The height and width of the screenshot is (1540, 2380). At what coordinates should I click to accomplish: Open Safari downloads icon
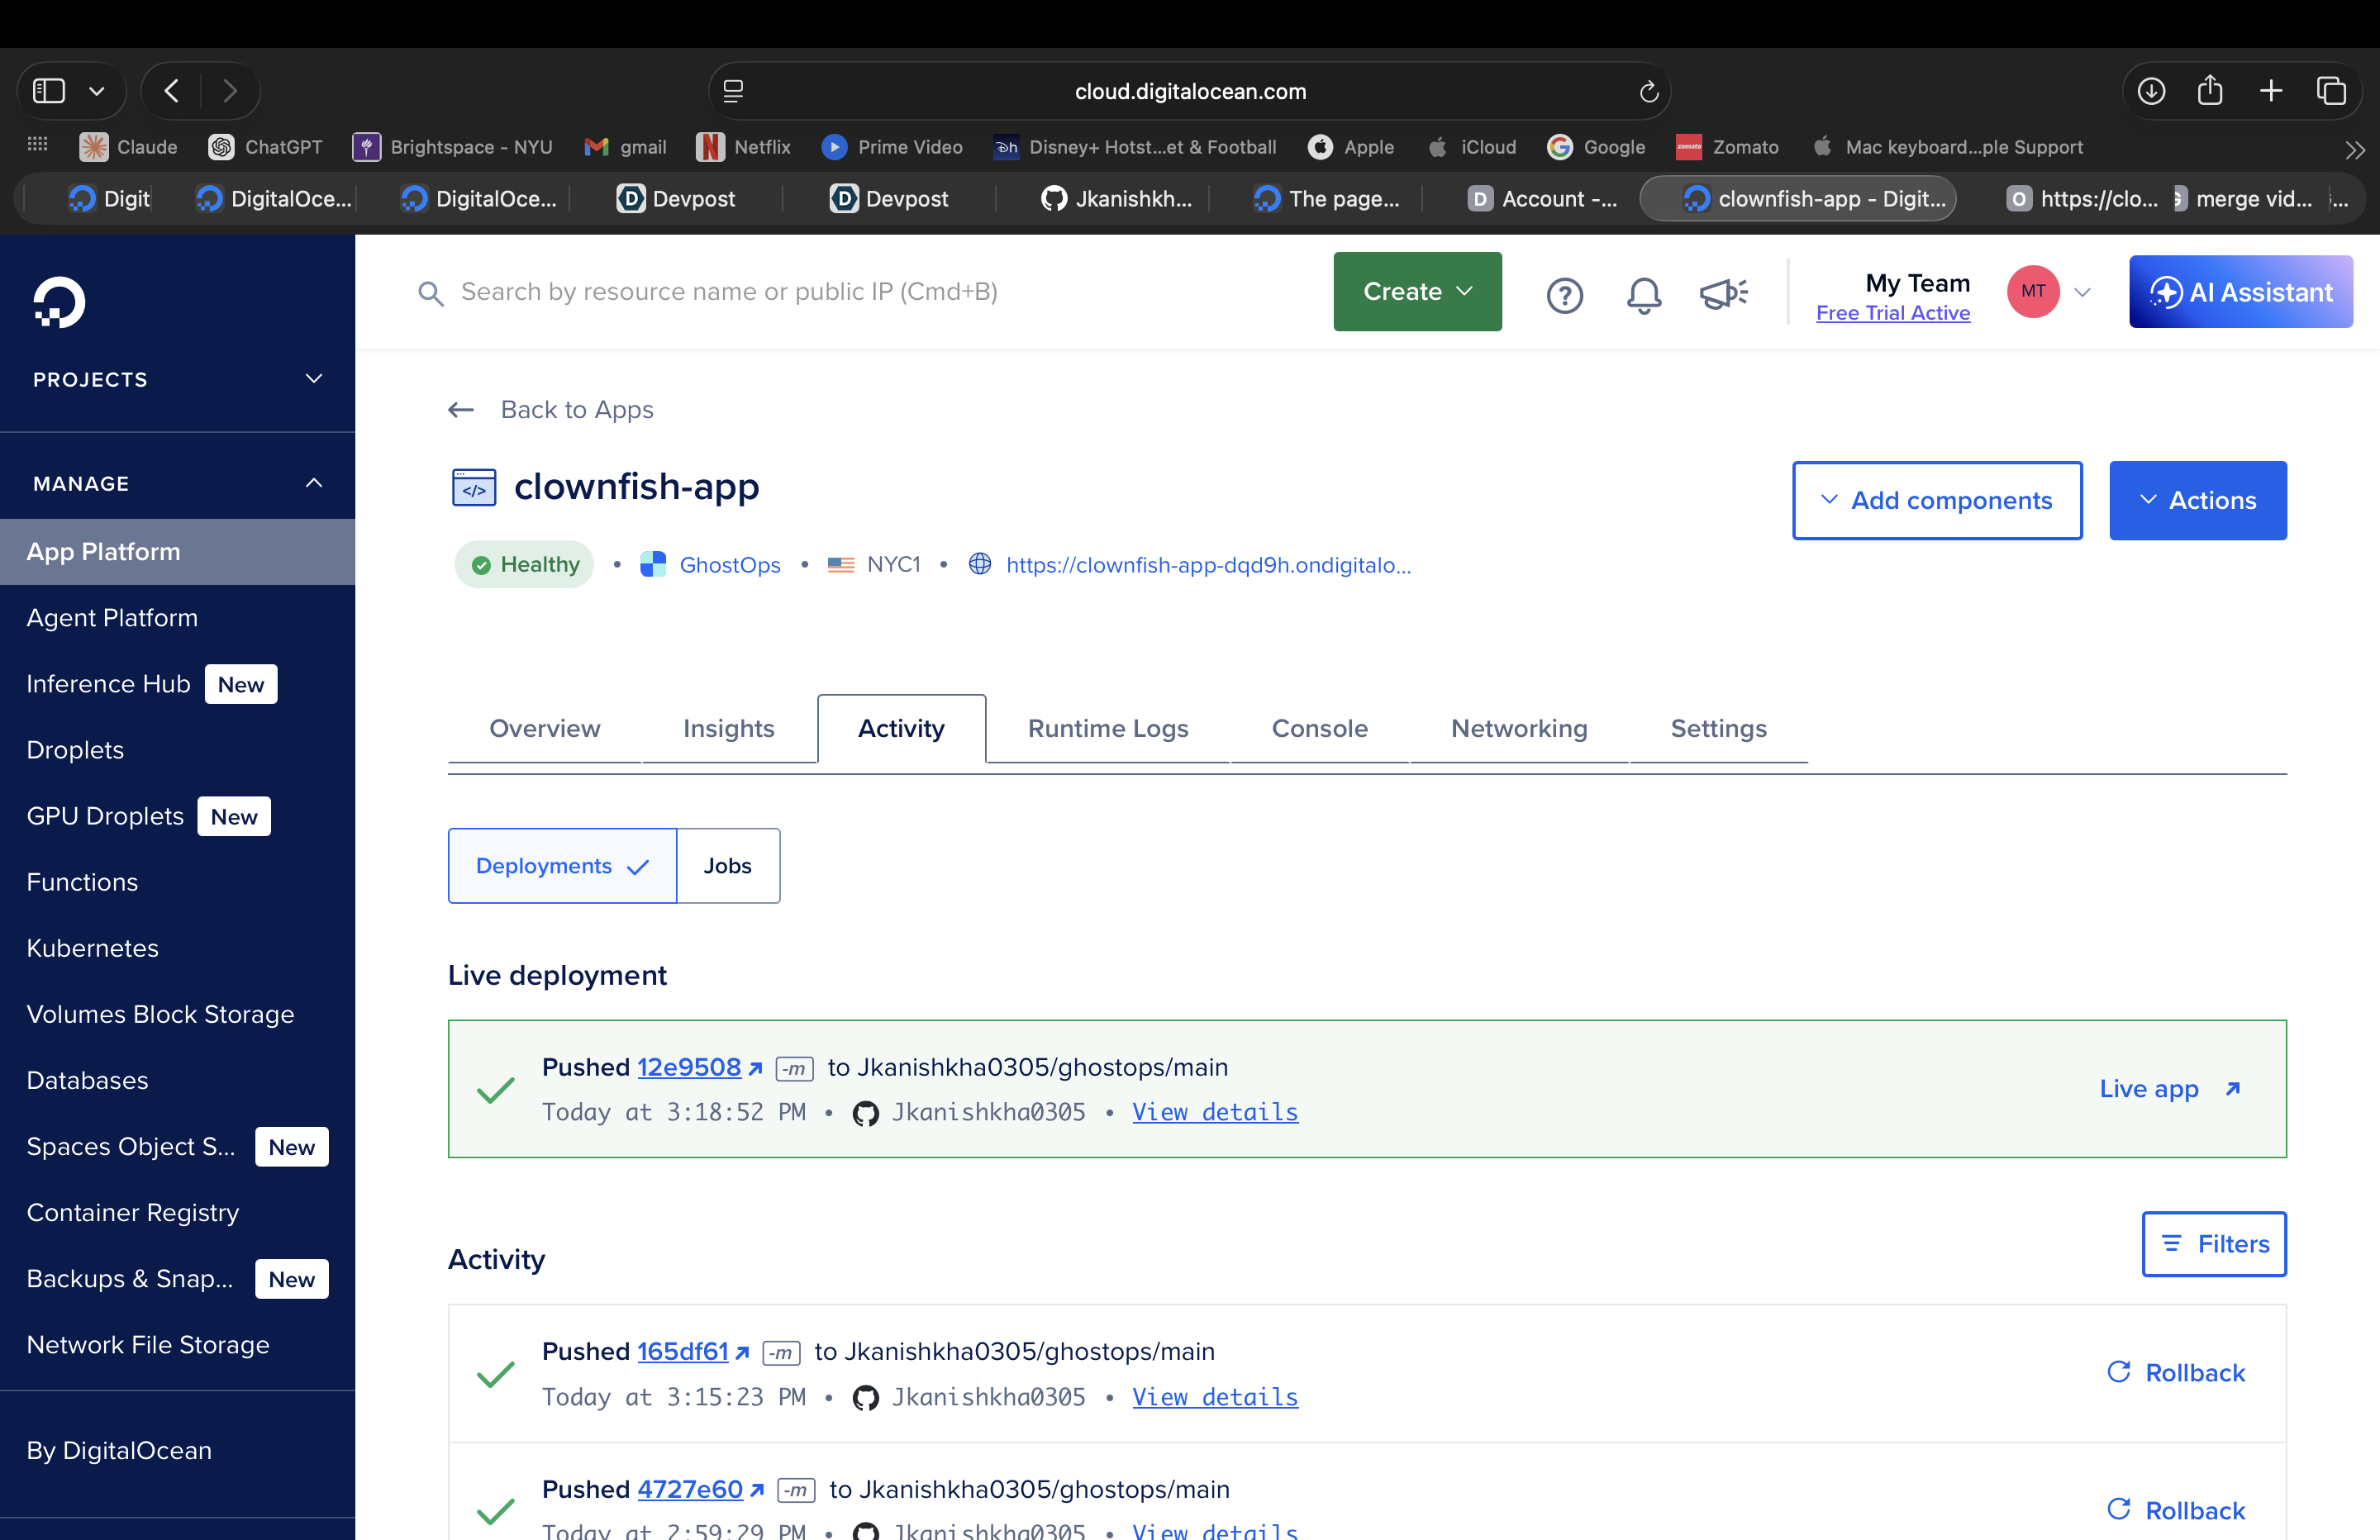(2151, 91)
